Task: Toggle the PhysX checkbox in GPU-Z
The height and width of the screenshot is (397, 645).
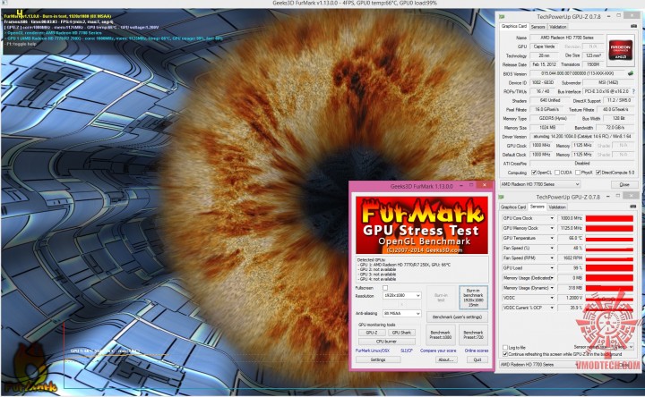Action: pos(578,173)
